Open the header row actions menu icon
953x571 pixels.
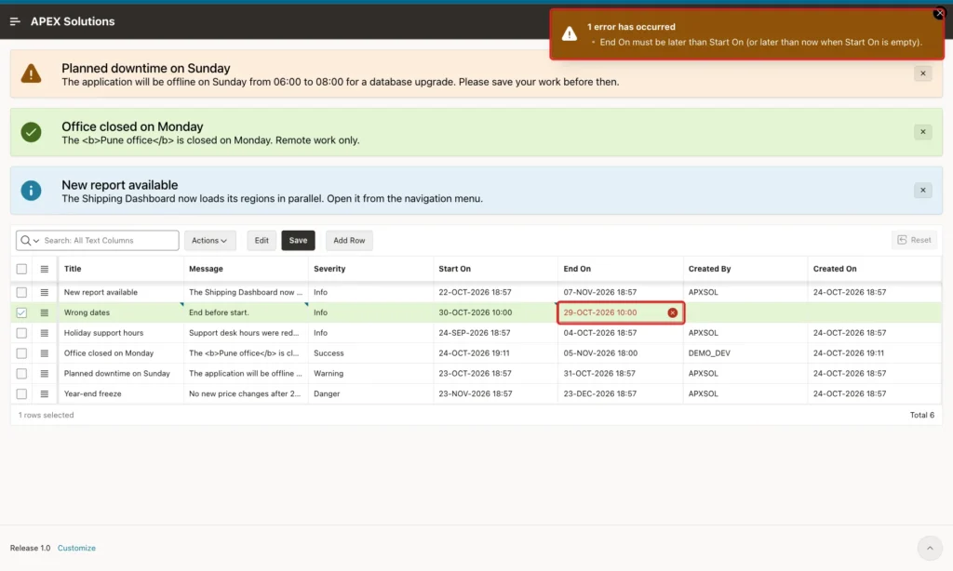click(45, 269)
